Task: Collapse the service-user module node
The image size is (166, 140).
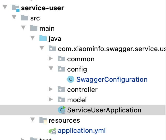Action: pyautogui.click(x=5, y=8)
